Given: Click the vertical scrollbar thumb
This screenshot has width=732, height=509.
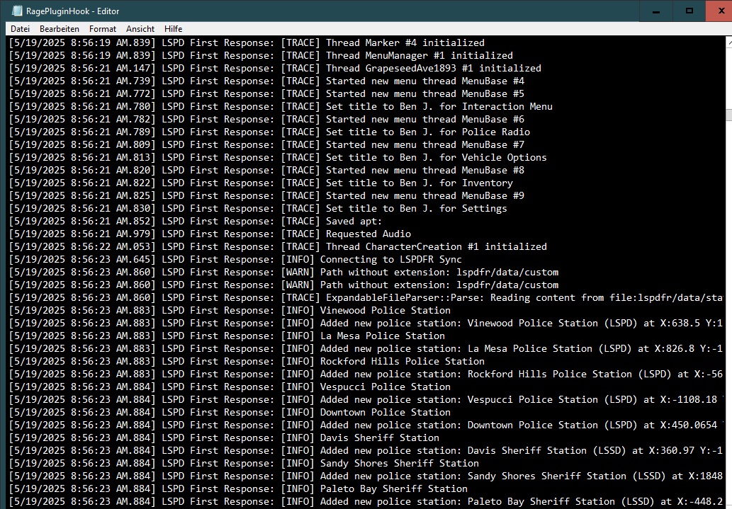Looking at the screenshot, I should pos(729,115).
